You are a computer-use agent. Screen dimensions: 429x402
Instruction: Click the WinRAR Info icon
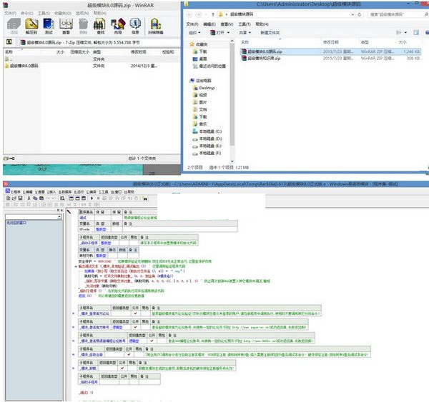136,27
